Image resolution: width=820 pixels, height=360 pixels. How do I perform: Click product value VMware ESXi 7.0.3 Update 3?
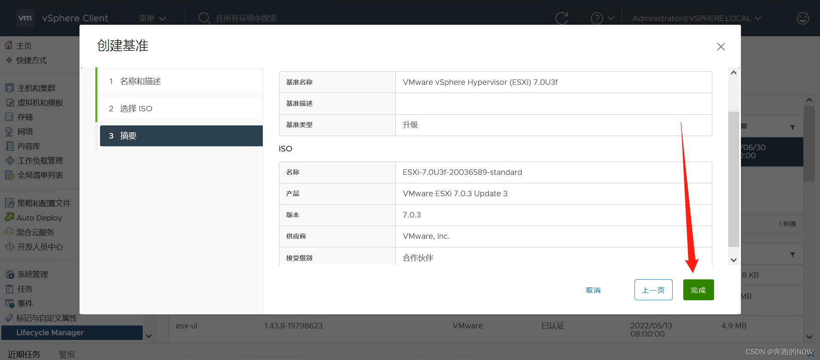[455, 194]
